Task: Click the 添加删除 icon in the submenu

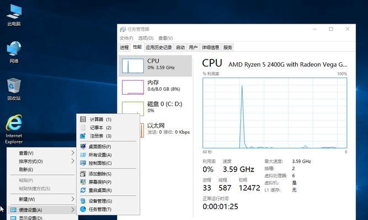Action: (x=83, y=174)
